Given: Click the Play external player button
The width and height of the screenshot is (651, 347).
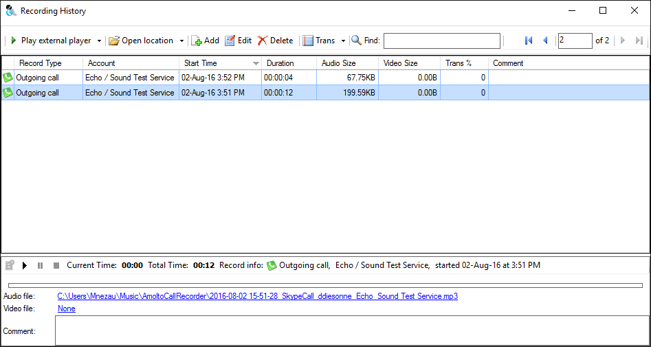Looking at the screenshot, I should pos(50,41).
